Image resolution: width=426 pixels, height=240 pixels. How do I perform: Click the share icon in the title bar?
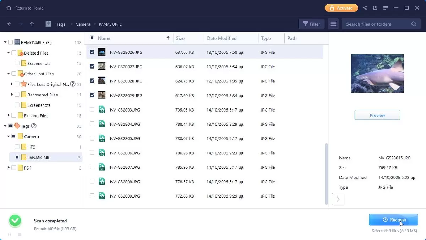click(x=365, y=8)
